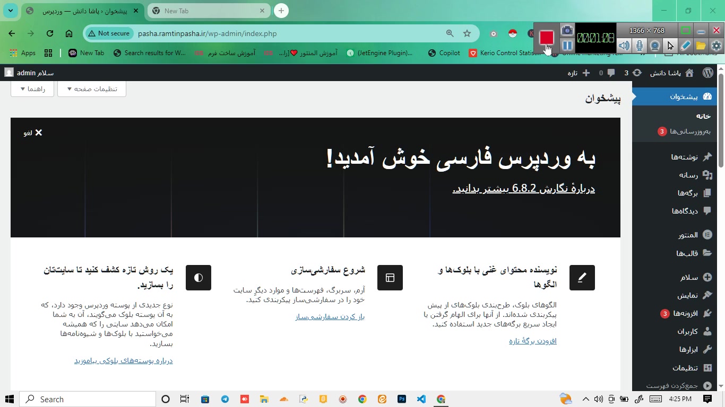
Task: Open recorder drawing pencil tool
Action: [686, 46]
